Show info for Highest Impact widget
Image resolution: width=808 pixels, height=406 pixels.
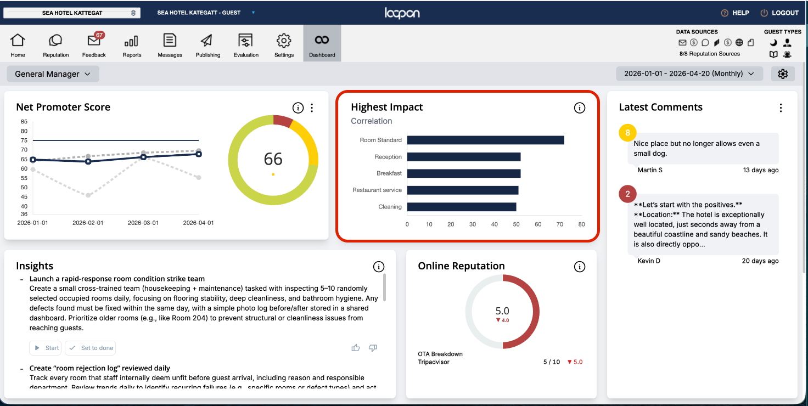click(580, 108)
